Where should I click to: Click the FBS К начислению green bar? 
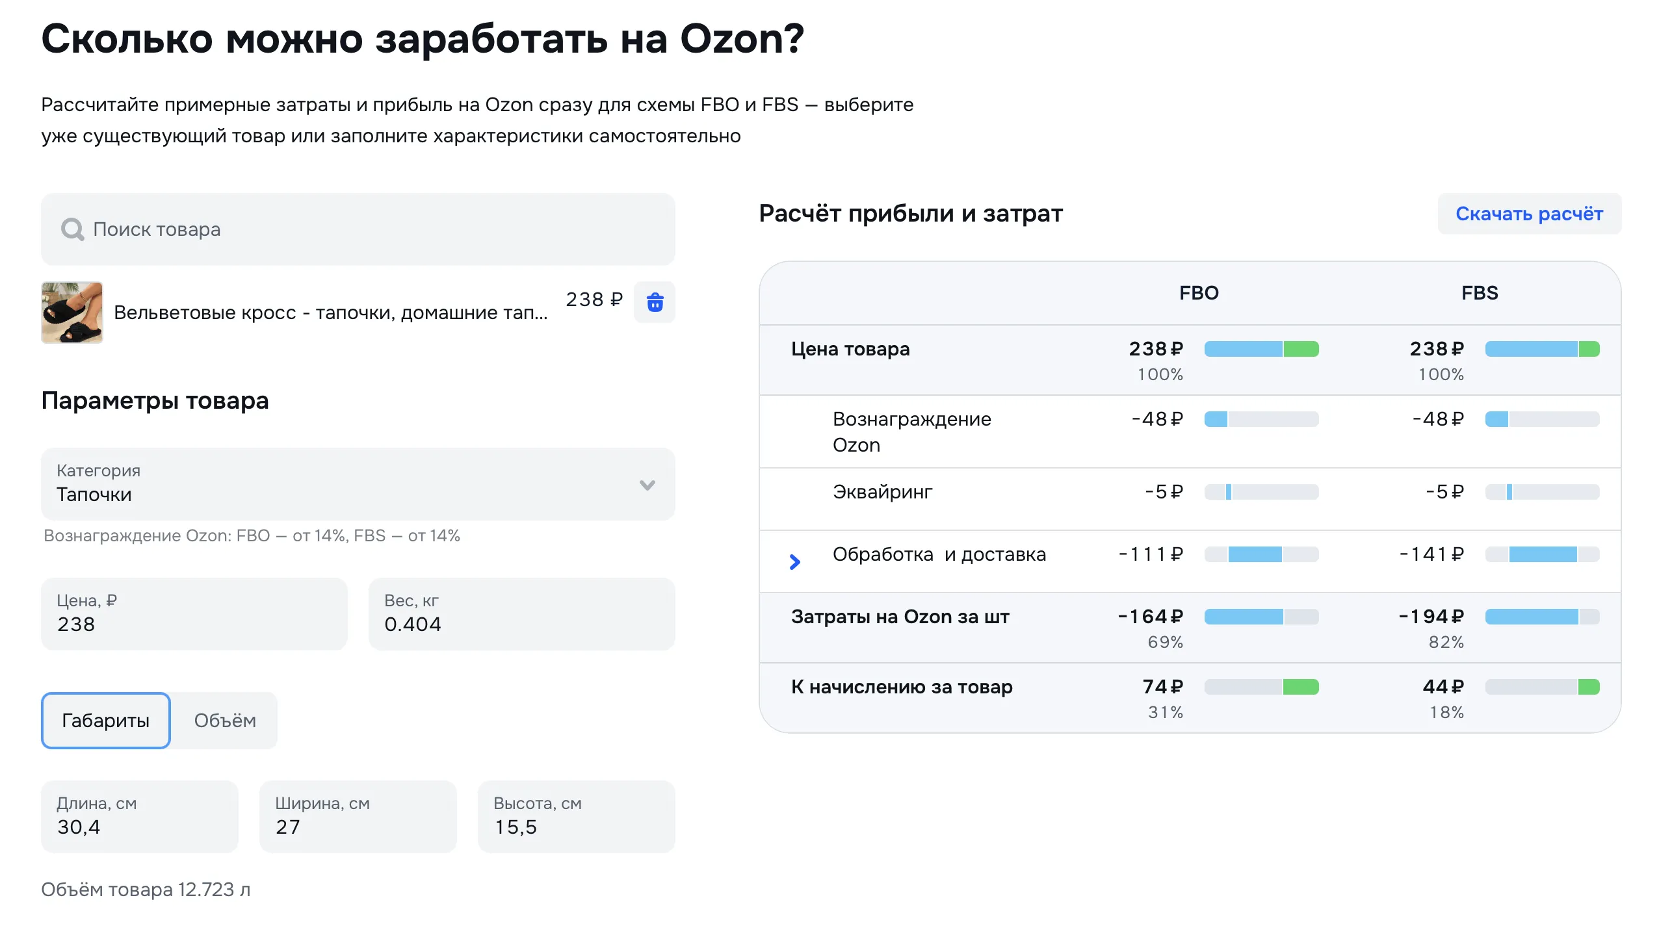coord(1589,687)
